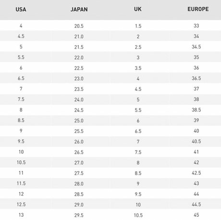
Task: Select Japan size 21.0 cell
Action: point(79,37)
